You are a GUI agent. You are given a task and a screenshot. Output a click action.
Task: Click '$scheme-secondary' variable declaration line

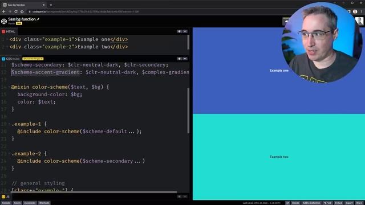(x=90, y=65)
